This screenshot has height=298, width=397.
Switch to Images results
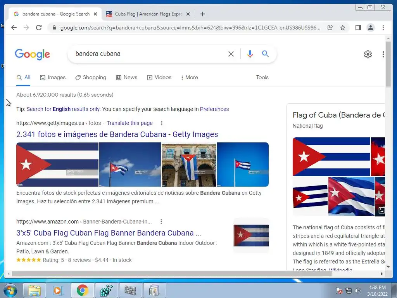tap(53, 78)
